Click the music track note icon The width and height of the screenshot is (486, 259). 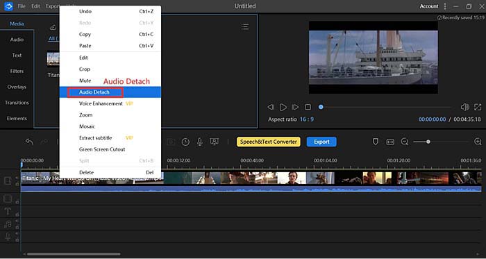(x=8, y=224)
